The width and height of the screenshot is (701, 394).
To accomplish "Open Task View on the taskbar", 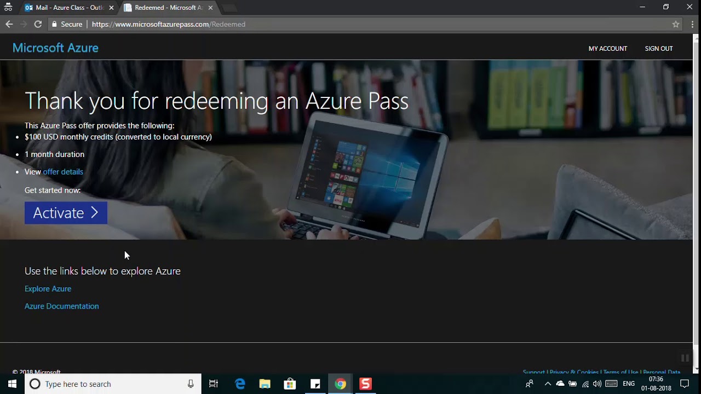I will [214, 384].
